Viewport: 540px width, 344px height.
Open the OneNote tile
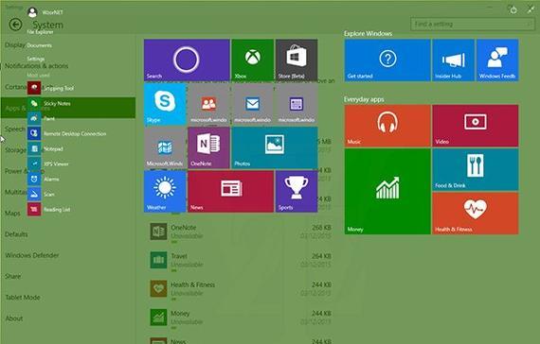(x=208, y=147)
